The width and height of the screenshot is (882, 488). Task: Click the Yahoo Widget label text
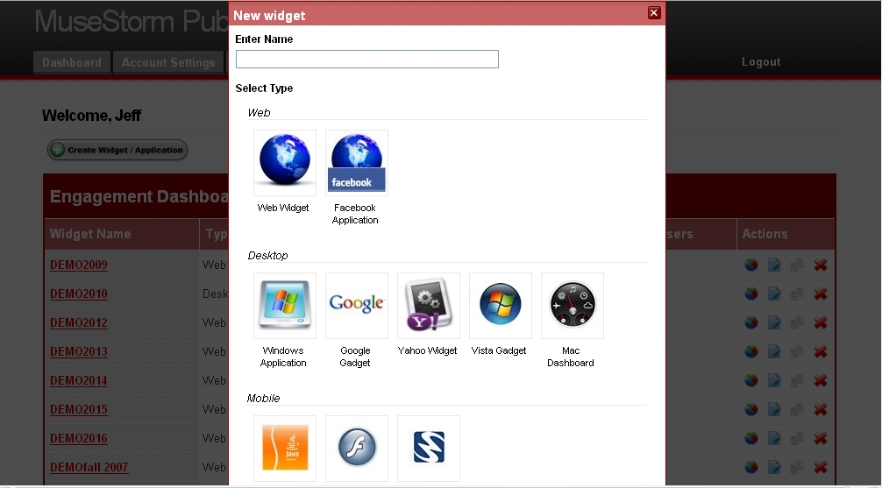point(428,350)
